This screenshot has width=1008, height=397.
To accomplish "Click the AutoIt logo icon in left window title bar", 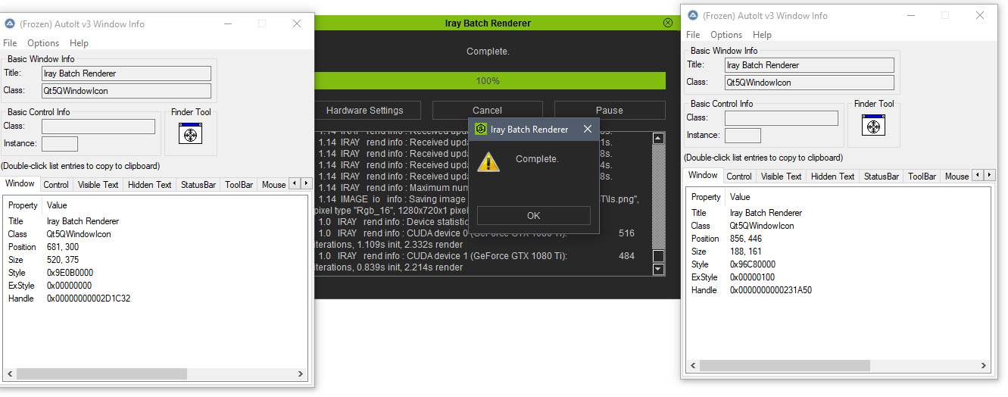I will coord(10,23).
